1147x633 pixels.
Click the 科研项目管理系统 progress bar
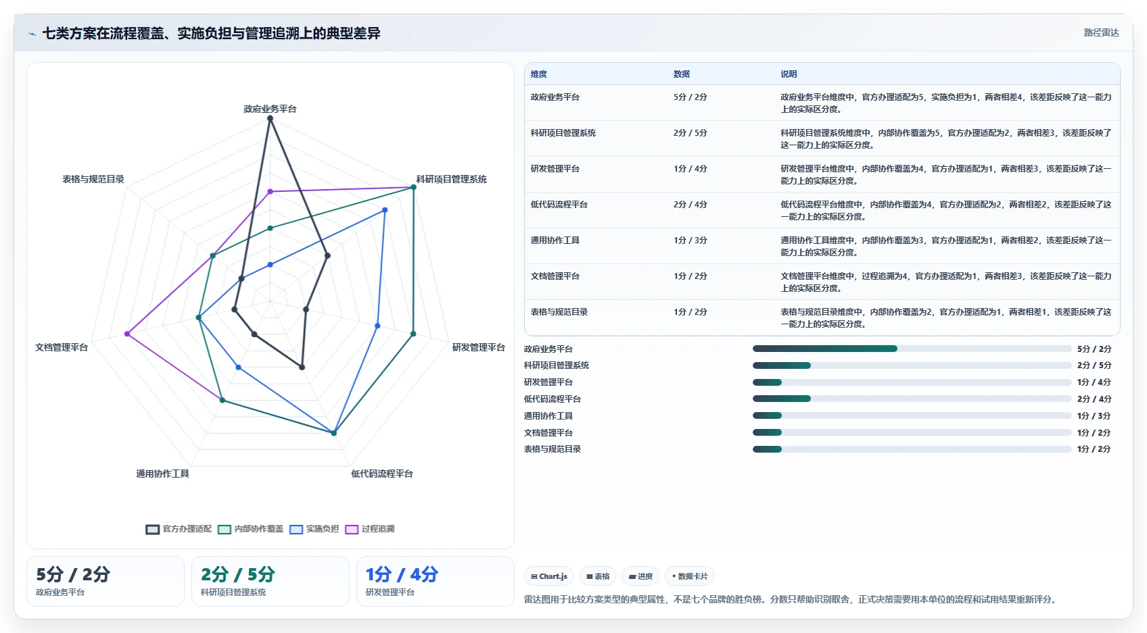[912, 365]
